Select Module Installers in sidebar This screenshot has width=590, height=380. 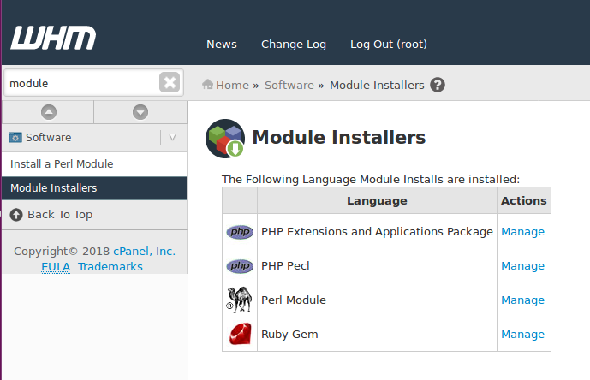94,187
